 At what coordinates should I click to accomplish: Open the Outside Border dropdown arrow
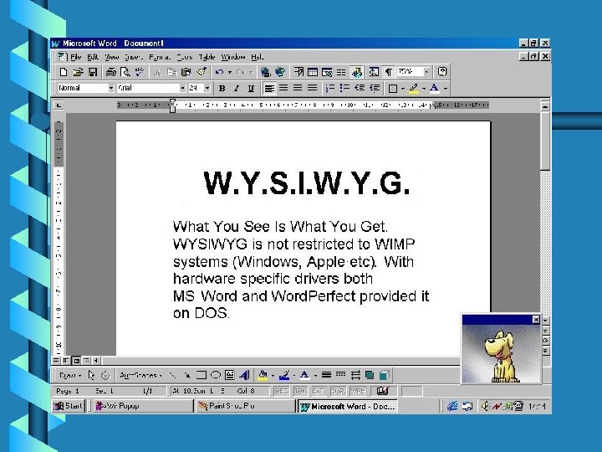click(x=403, y=89)
